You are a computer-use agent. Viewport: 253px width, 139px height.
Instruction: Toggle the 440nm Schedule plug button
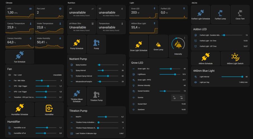206,59
